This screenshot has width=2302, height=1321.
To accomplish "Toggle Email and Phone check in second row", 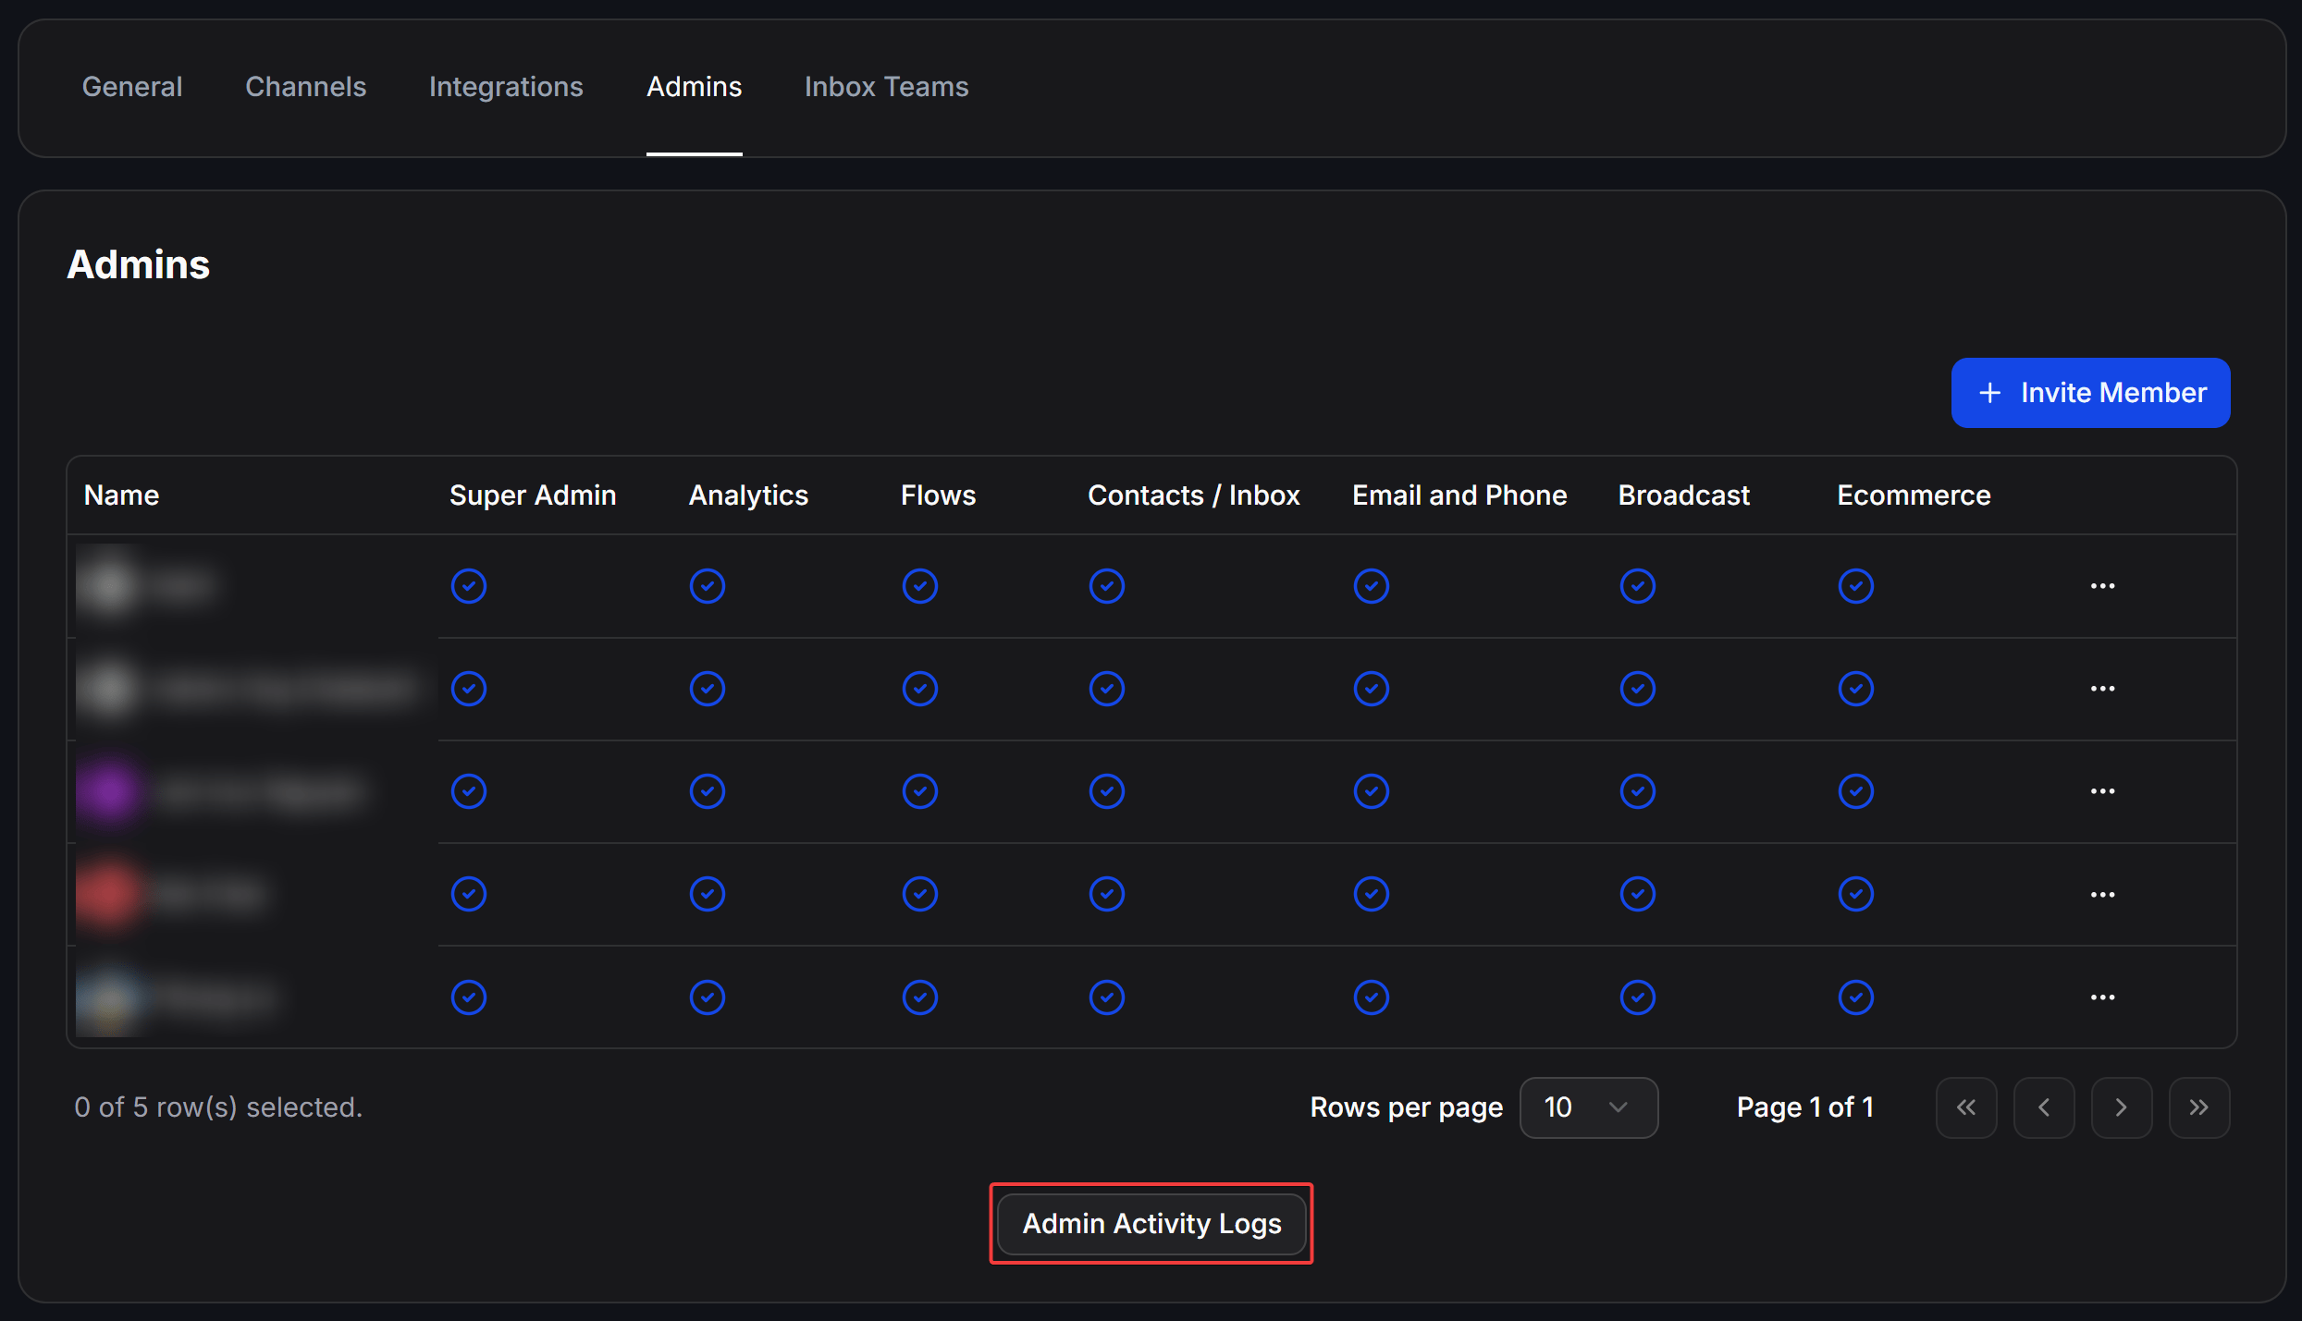I will pyautogui.click(x=1372, y=689).
